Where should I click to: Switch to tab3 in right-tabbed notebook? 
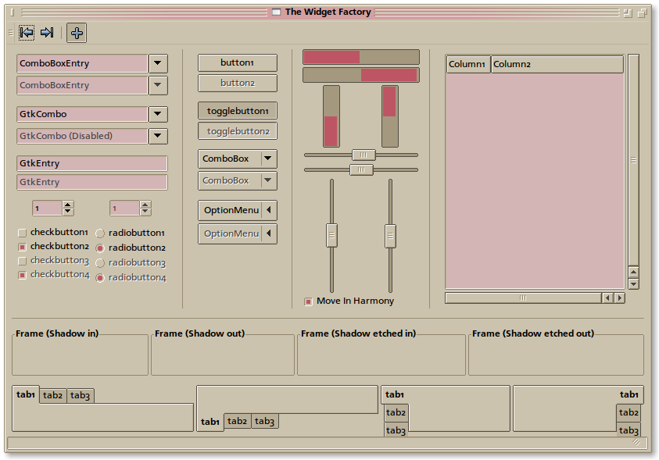pos(629,430)
